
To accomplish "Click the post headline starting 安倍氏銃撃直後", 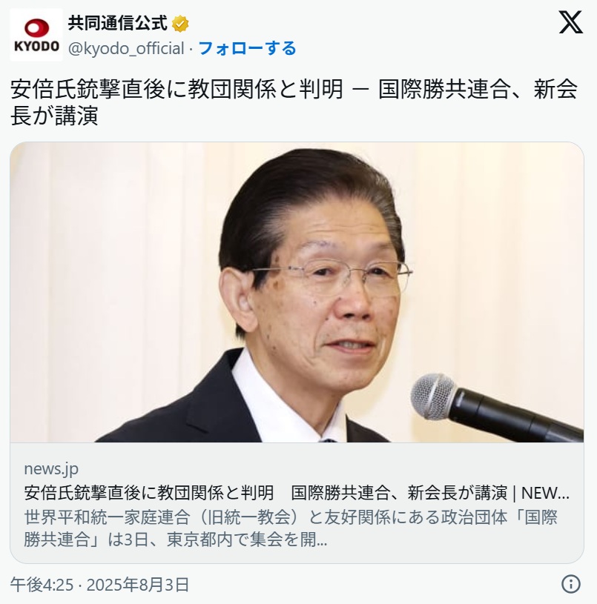I will click(x=294, y=89).
